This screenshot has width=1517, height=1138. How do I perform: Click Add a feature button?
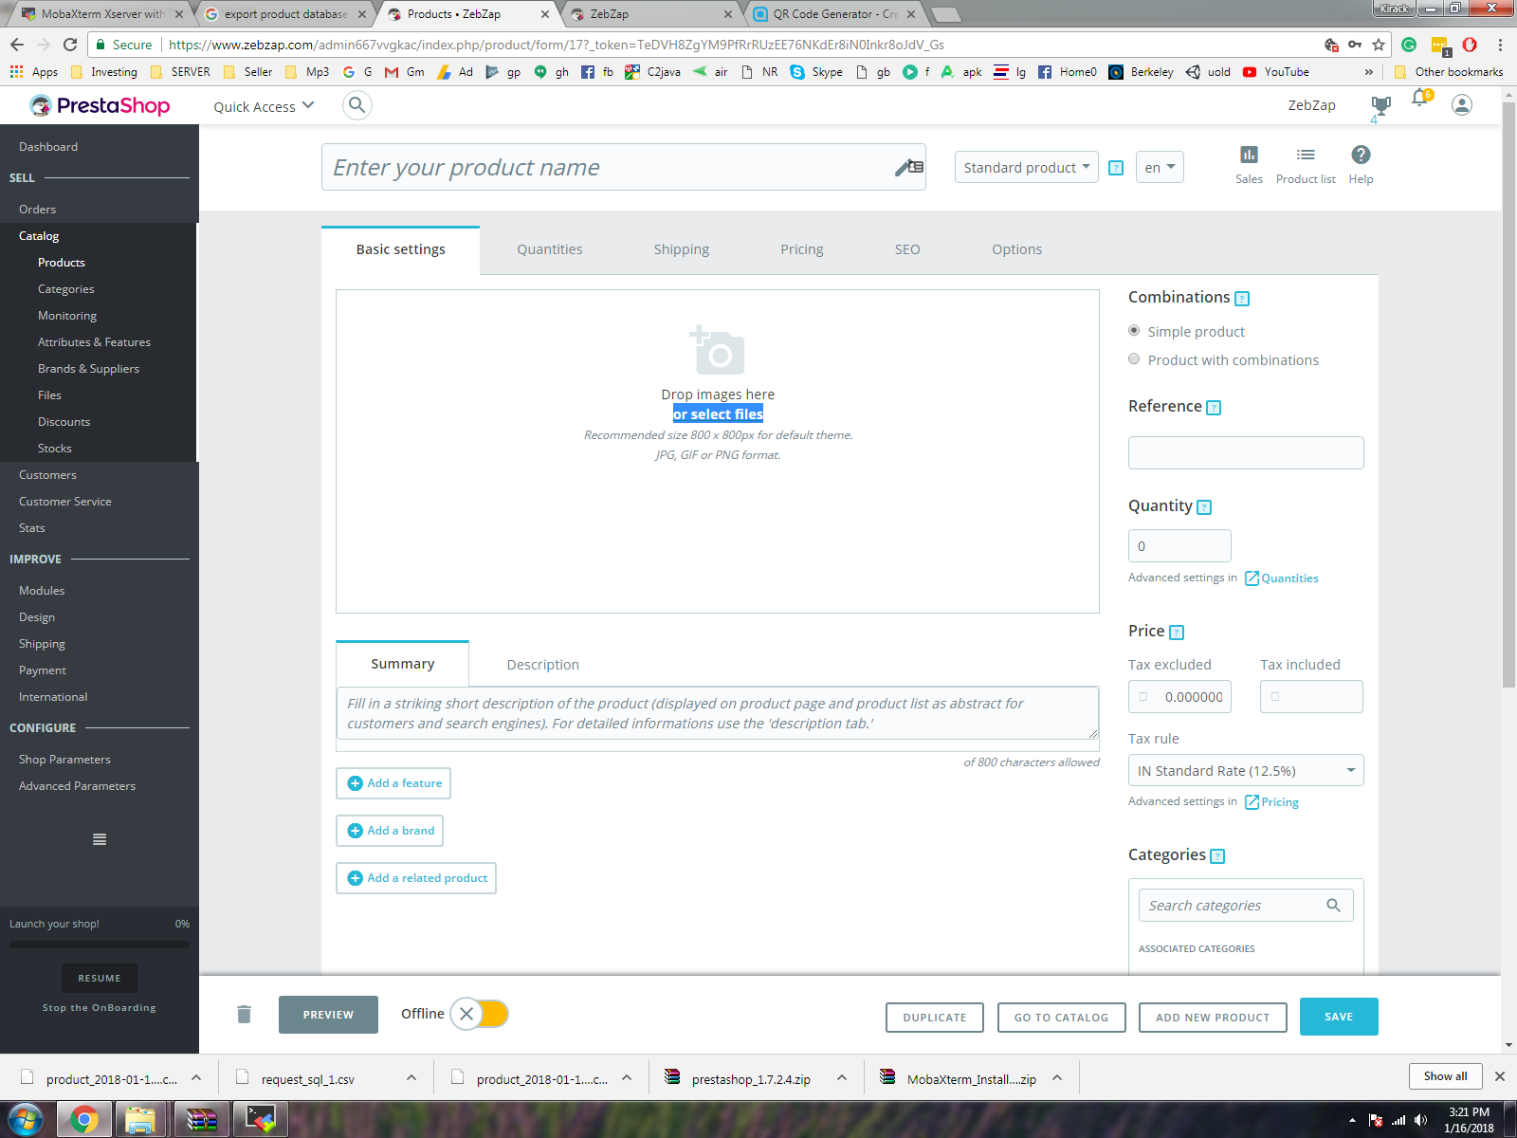tap(393, 783)
